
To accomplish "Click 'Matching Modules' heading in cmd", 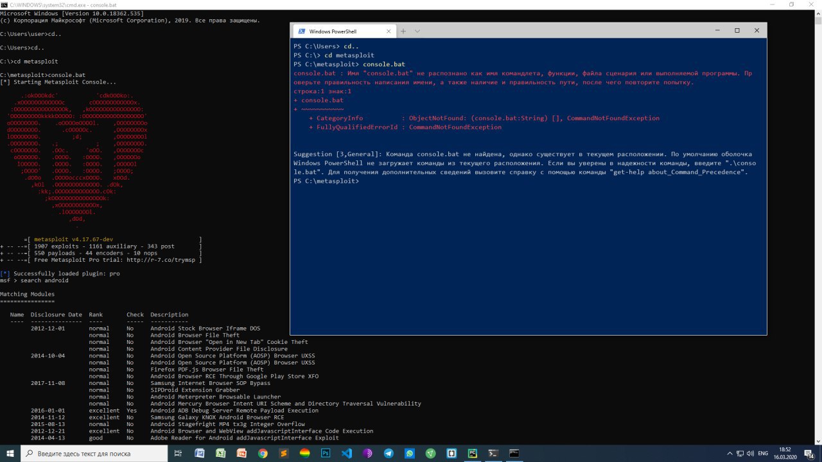I will pyautogui.click(x=28, y=294).
